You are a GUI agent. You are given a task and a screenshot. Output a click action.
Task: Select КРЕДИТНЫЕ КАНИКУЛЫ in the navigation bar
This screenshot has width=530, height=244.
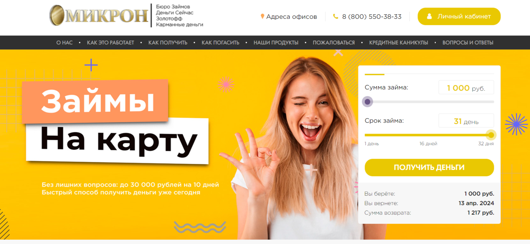point(399,42)
